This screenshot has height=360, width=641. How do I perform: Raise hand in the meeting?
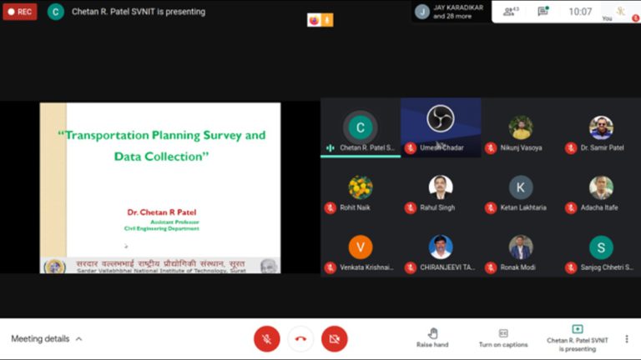click(x=432, y=338)
